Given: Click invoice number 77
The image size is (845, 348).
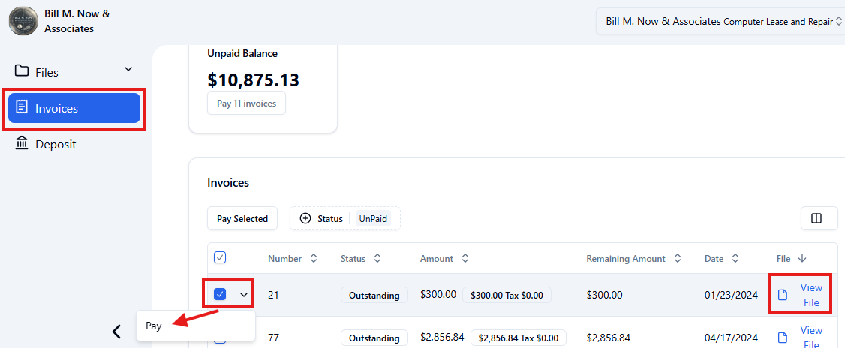Looking at the screenshot, I should coord(272,337).
